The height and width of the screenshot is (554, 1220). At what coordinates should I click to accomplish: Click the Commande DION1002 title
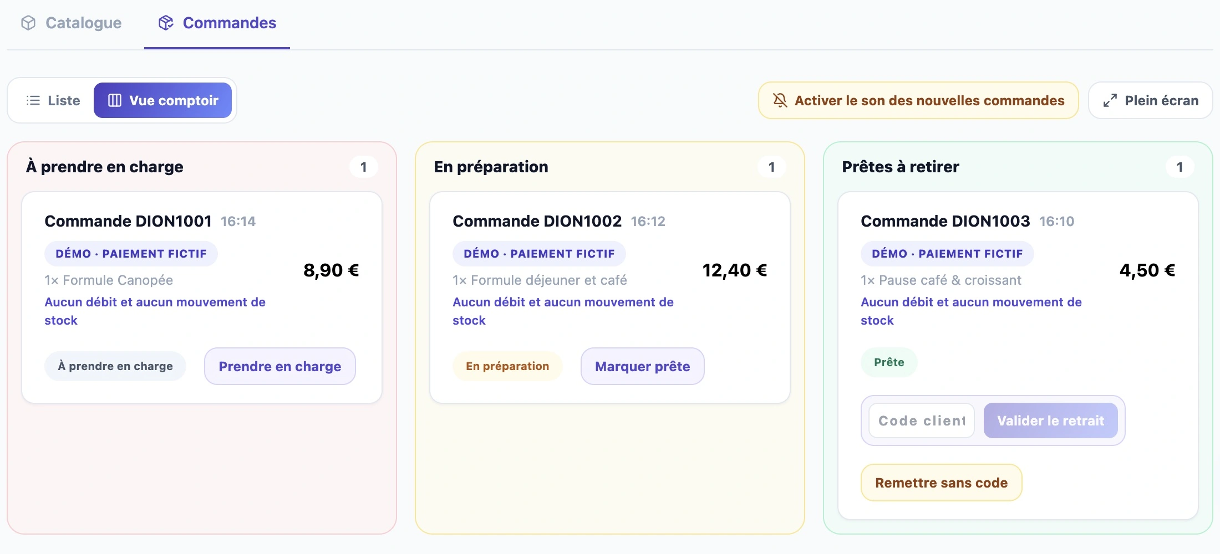click(537, 221)
